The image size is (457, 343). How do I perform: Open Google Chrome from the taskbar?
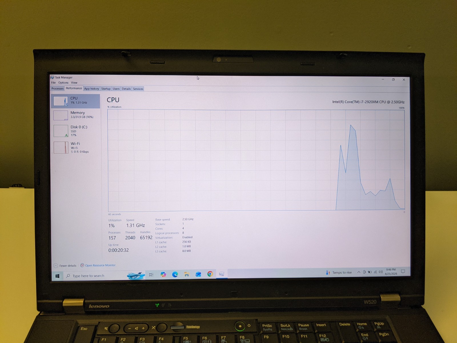tap(210, 274)
